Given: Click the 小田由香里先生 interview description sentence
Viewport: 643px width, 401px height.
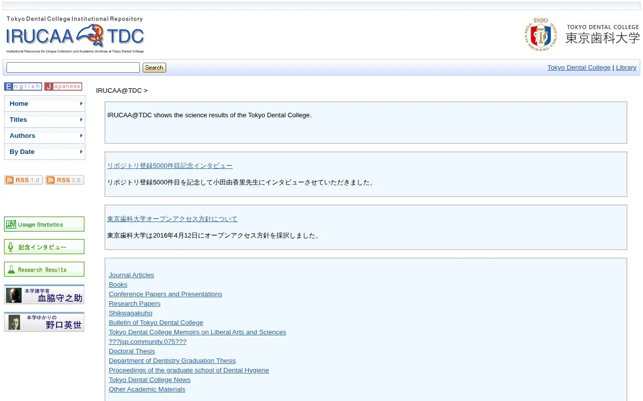Looking at the screenshot, I should click(241, 182).
